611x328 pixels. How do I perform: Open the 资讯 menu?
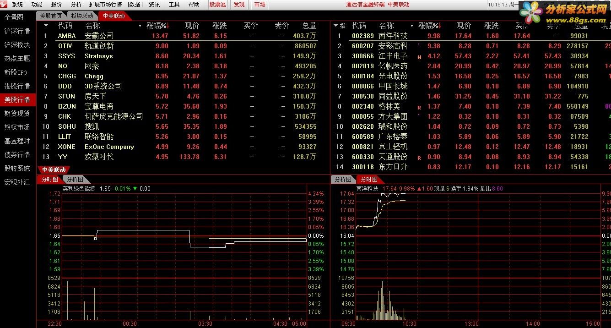coord(155,5)
